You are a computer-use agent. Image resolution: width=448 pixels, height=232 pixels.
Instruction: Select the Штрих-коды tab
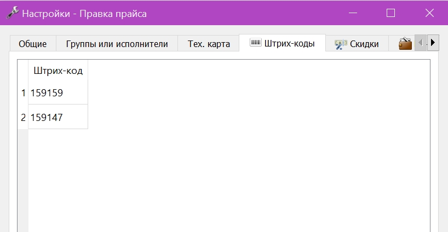(282, 43)
